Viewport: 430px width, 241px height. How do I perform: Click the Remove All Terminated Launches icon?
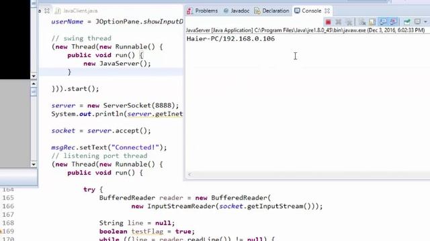(x=349, y=22)
